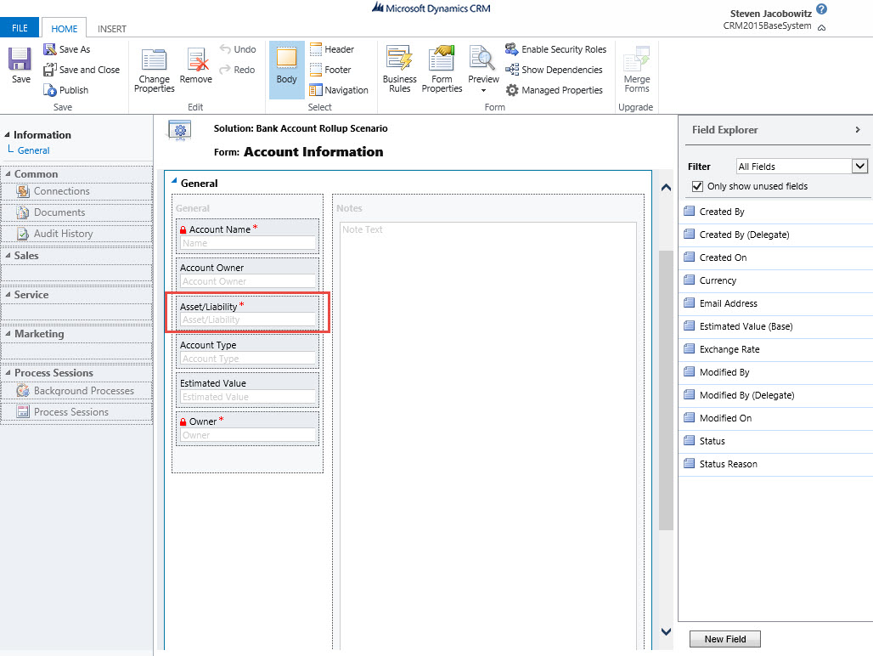
Task: Toggle Only show unused fields checkbox
Action: (x=698, y=186)
